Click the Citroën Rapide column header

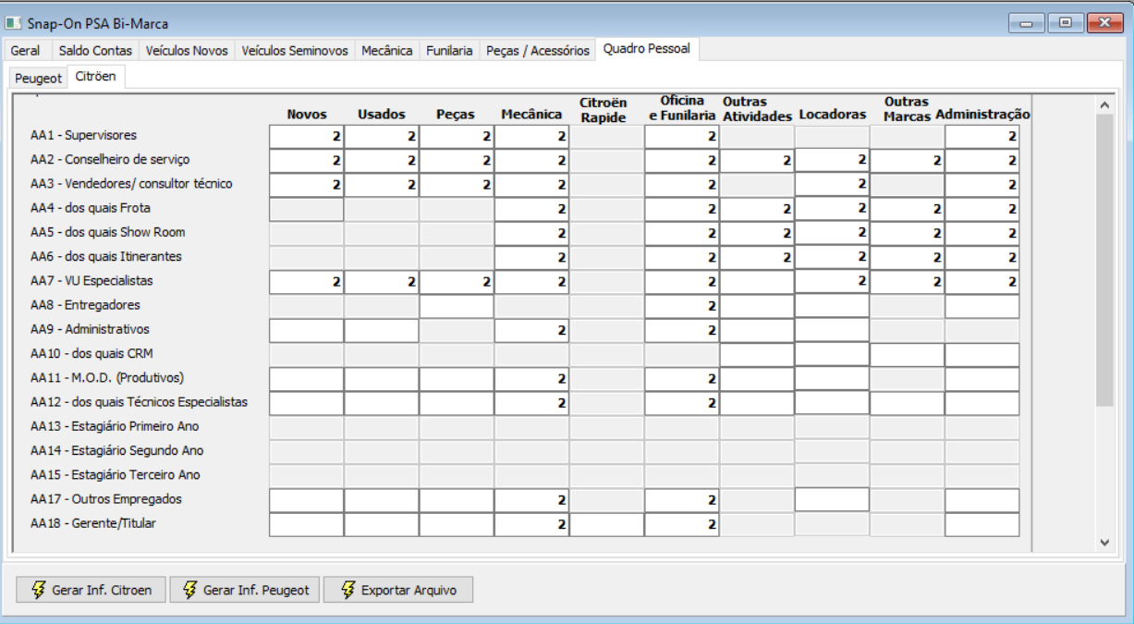(x=604, y=110)
